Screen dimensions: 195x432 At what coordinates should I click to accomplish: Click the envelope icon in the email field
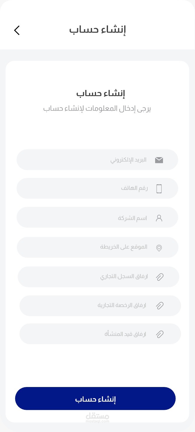point(159,160)
